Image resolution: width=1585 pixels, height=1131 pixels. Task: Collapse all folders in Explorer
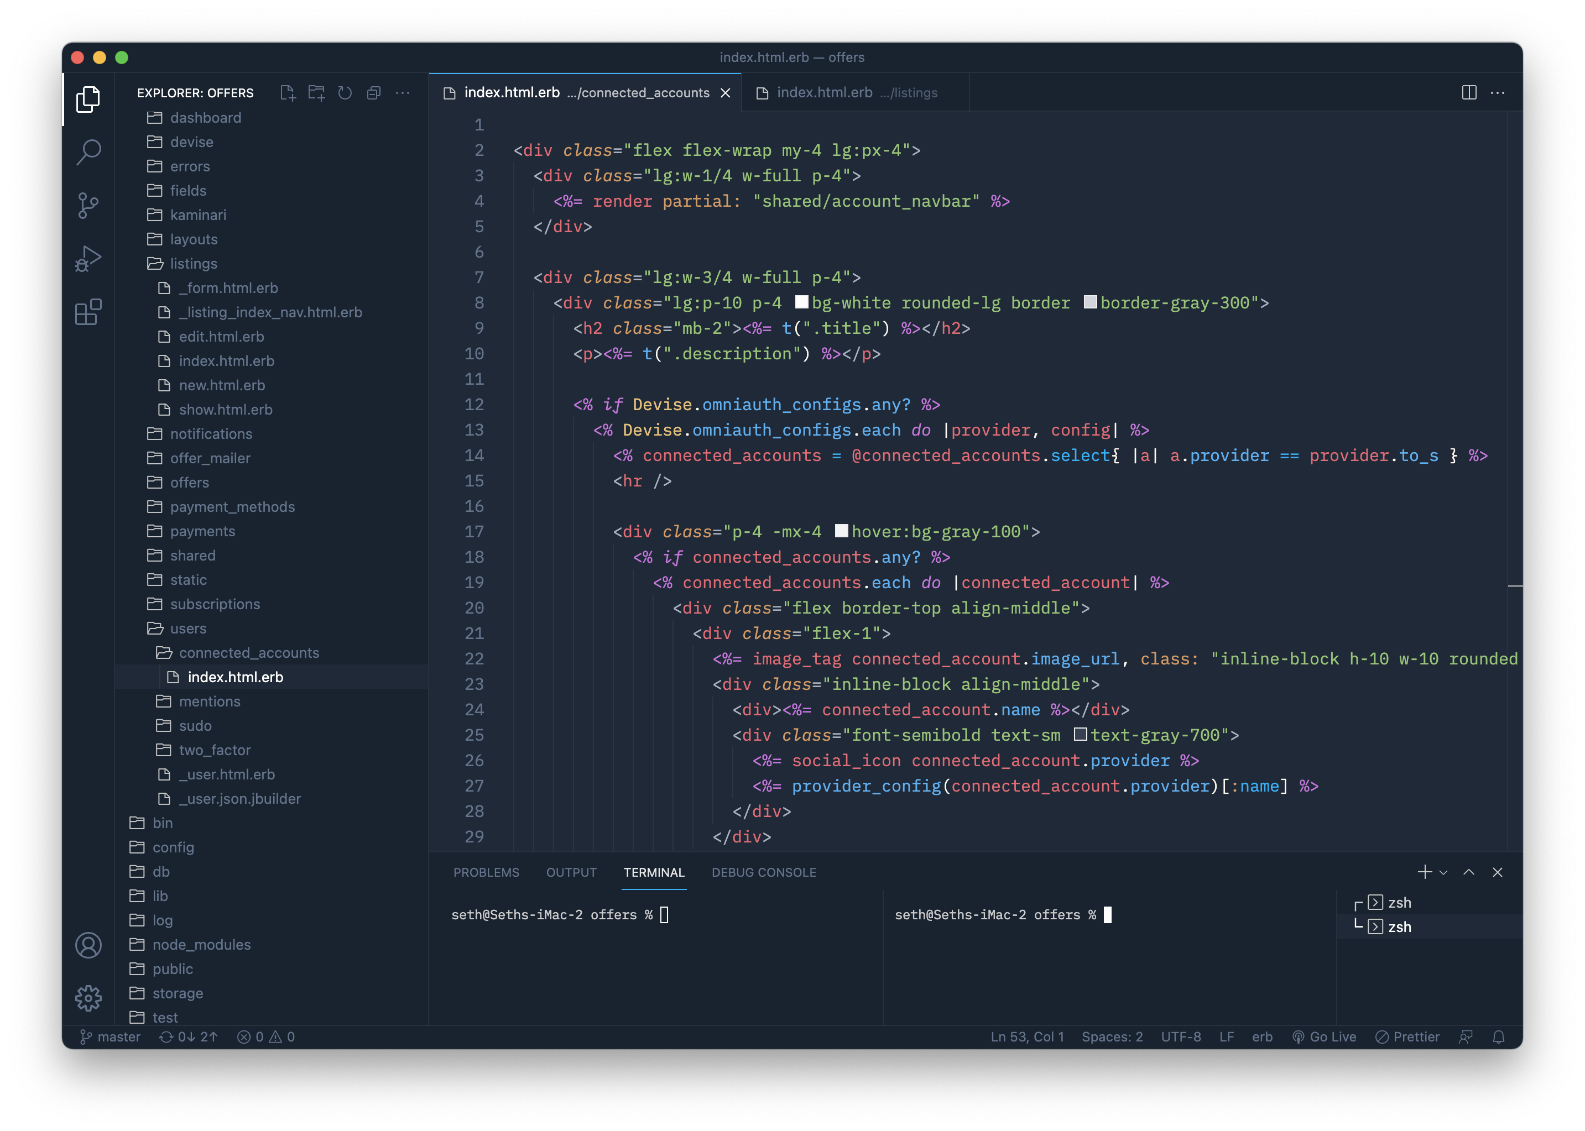(374, 93)
